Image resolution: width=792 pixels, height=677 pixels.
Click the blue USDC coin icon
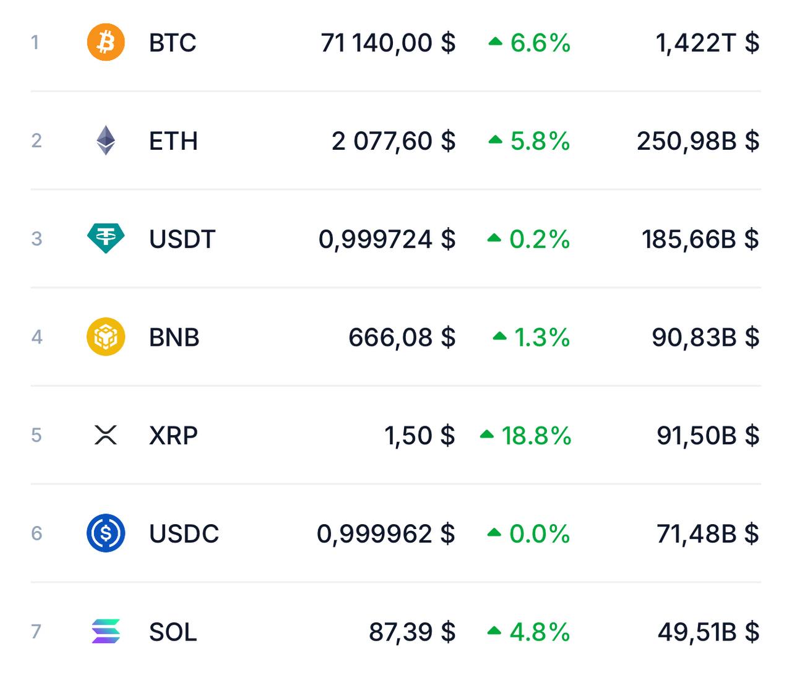tap(106, 533)
